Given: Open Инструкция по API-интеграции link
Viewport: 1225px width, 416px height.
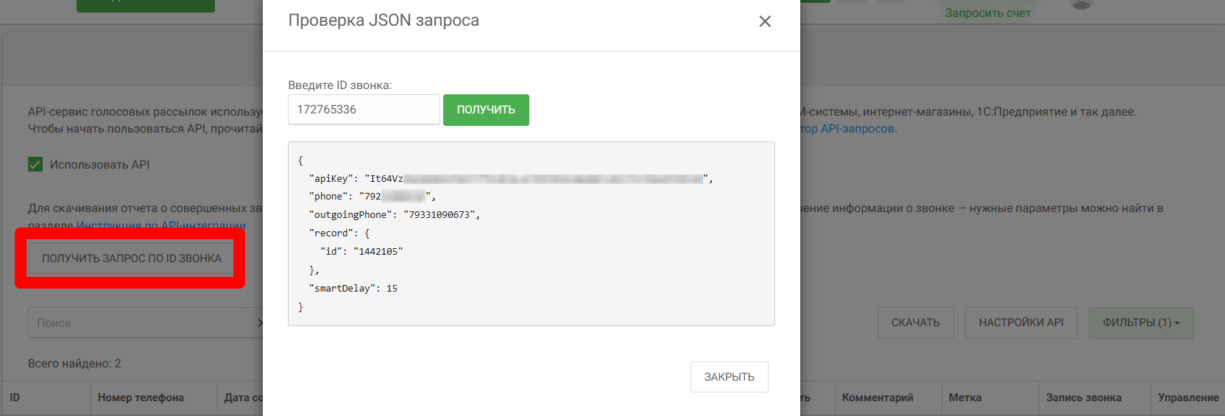Looking at the screenshot, I should pyautogui.click(x=160, y=225).
